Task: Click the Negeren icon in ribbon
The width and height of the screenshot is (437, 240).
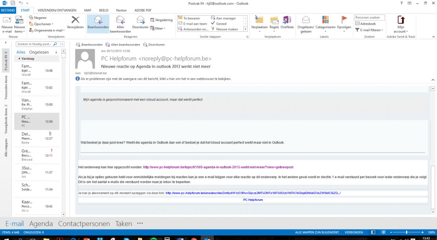Action: 31,18
